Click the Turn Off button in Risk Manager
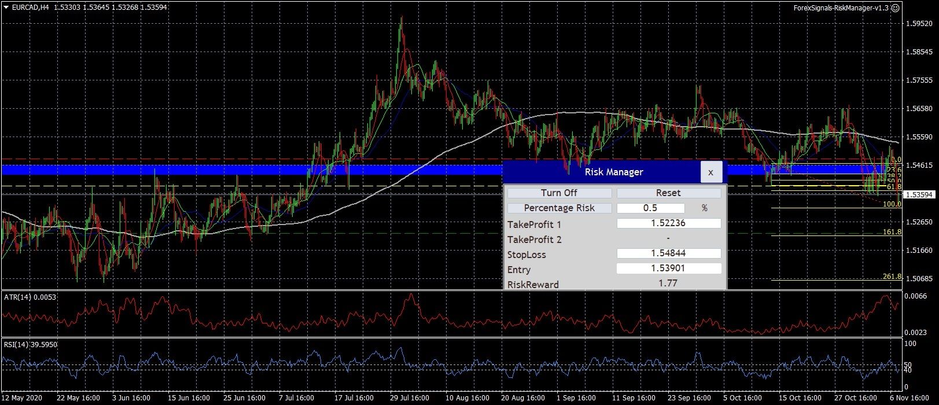 coord(559,193)
